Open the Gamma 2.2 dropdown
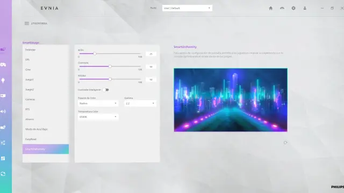Image resolution: width=344 pixels, height=193 pixels. (140, 103)
